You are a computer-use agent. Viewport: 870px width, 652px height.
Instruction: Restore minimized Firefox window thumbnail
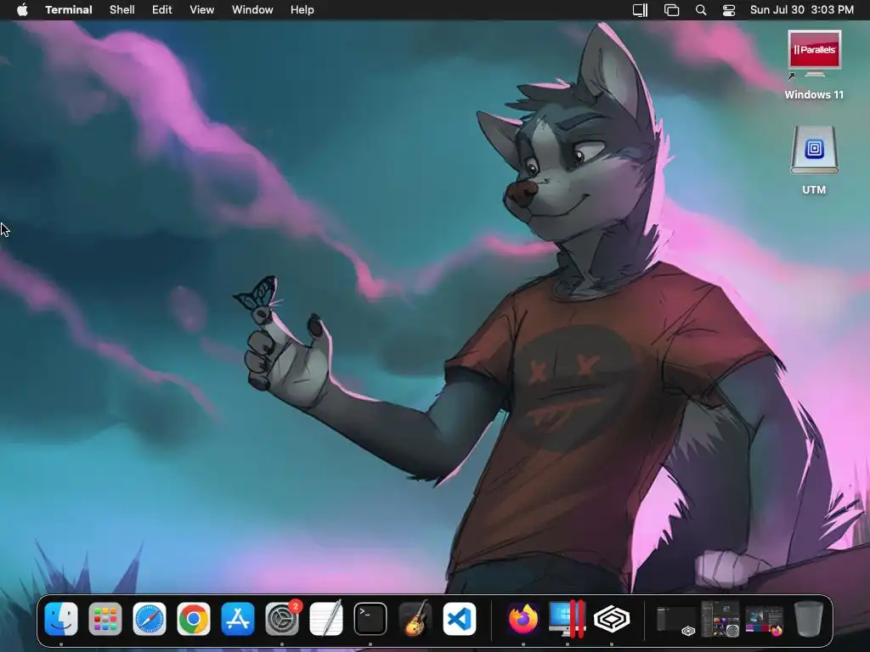[764, 621]
